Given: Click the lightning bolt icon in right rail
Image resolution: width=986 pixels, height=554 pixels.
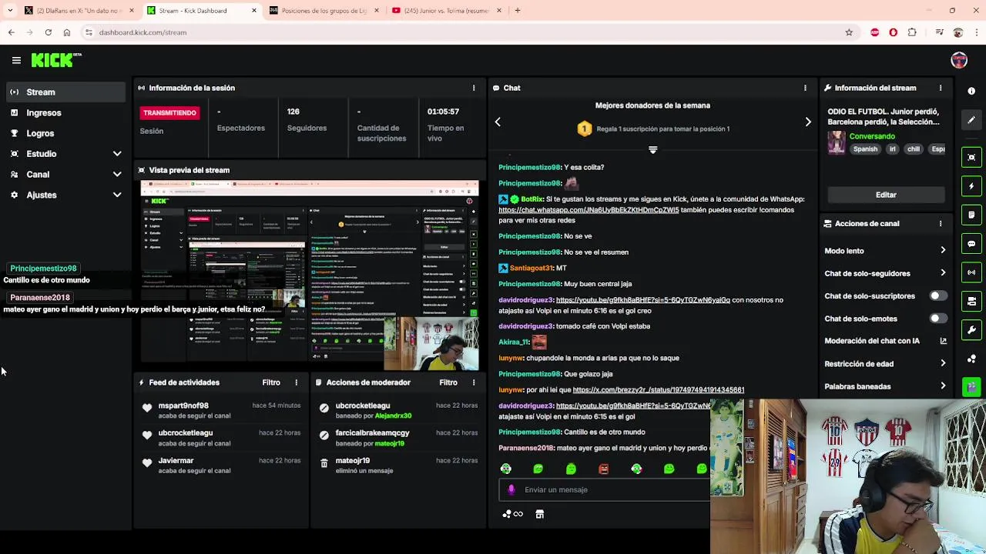Looking at the screenshot, I should click(x=971, y=186).
